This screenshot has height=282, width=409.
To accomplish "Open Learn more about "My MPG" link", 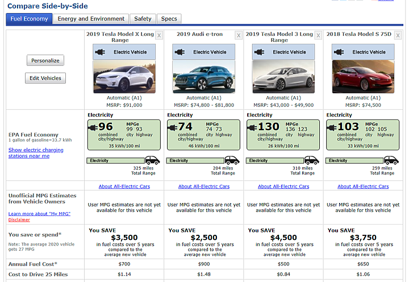I will [39, 214].
